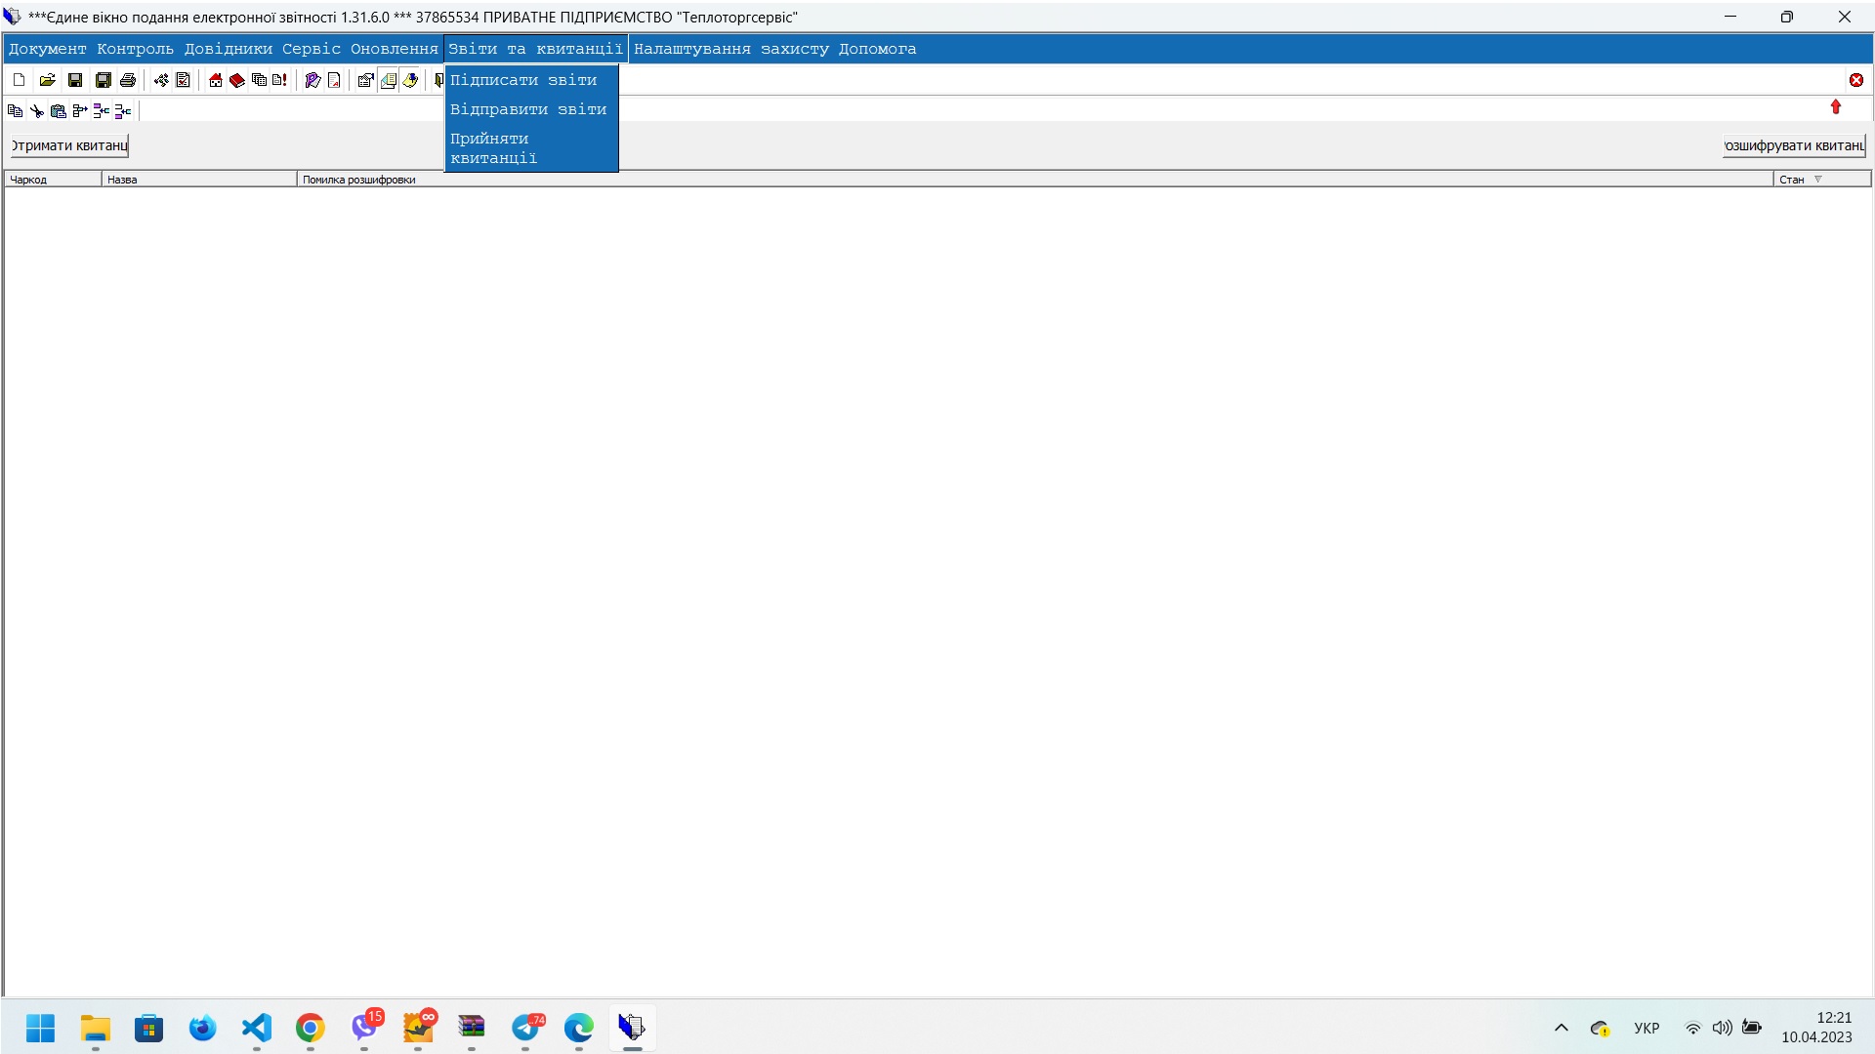
Task: Click the scissors cut icon
Action: pos(37,111)
